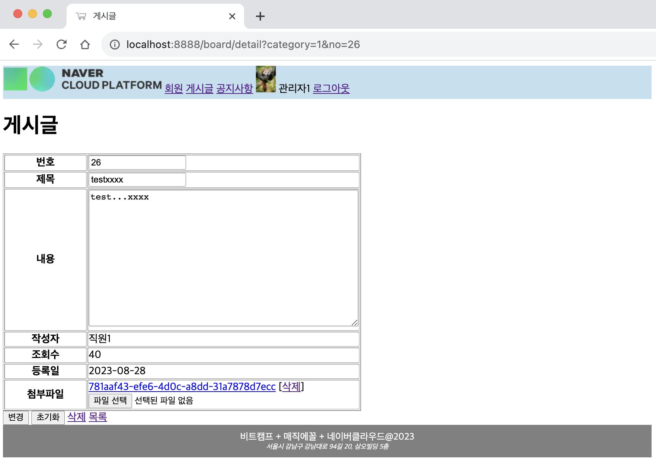Click the 제목 input field with testxxxx
Viewport: 656px width, 464px height.
(137, 180)
